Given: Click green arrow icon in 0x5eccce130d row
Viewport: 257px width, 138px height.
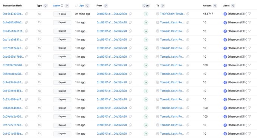Looking at the screenshot, I should [x=146, y=74].
